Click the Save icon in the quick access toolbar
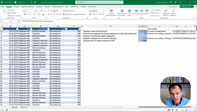 point(21,2)
